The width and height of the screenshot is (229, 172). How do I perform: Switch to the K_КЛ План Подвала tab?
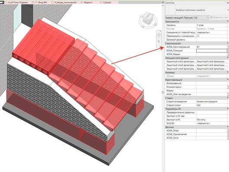[x=18, y=3]
